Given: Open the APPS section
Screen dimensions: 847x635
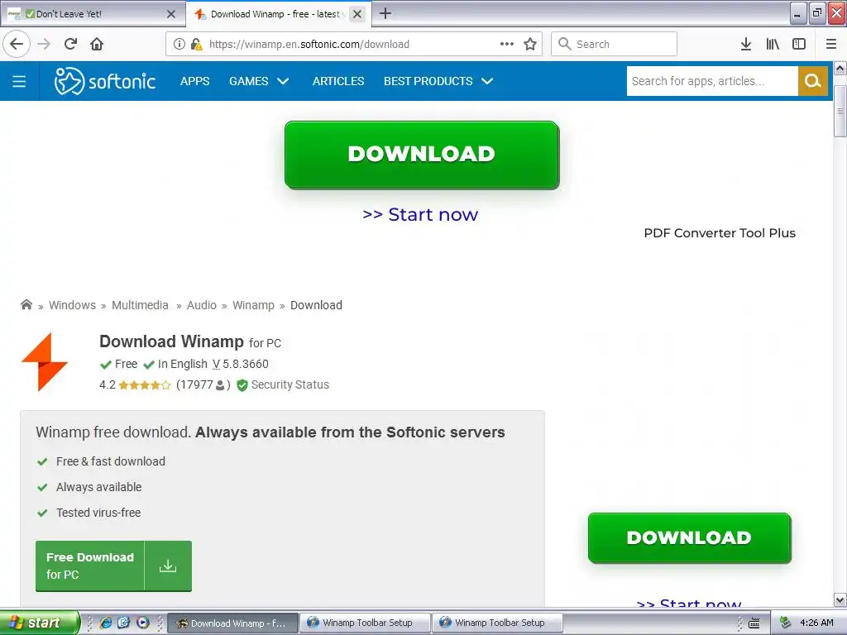Looking at the screenshot, I should pos(195,81).
